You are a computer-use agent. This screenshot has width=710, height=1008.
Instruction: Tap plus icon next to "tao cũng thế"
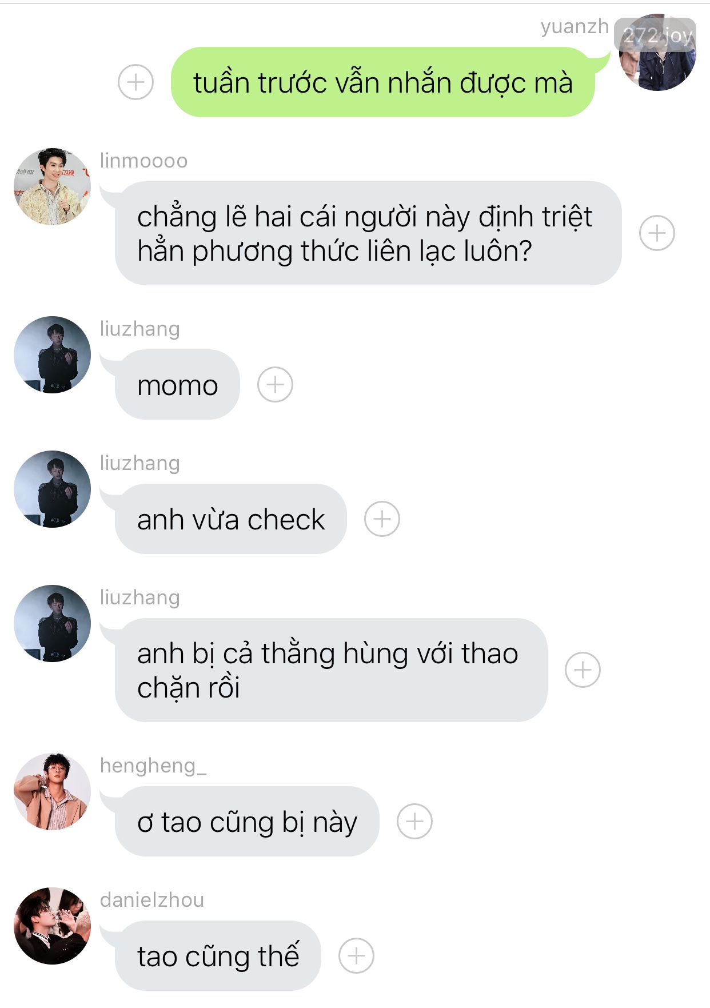[356, 955]
